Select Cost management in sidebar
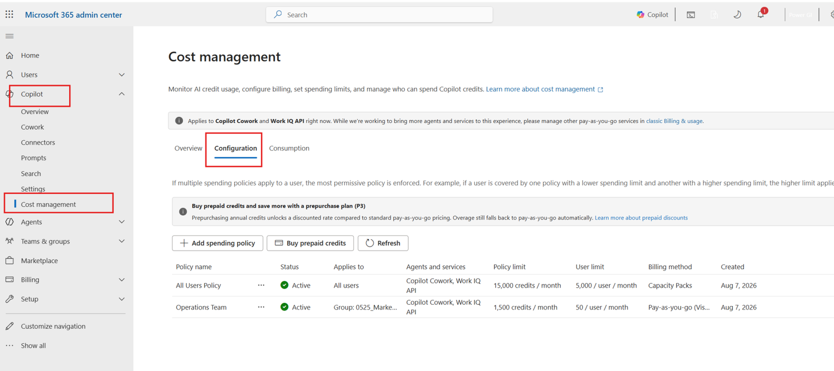Viewport: 834px width, 371px height. pos(48,204)
